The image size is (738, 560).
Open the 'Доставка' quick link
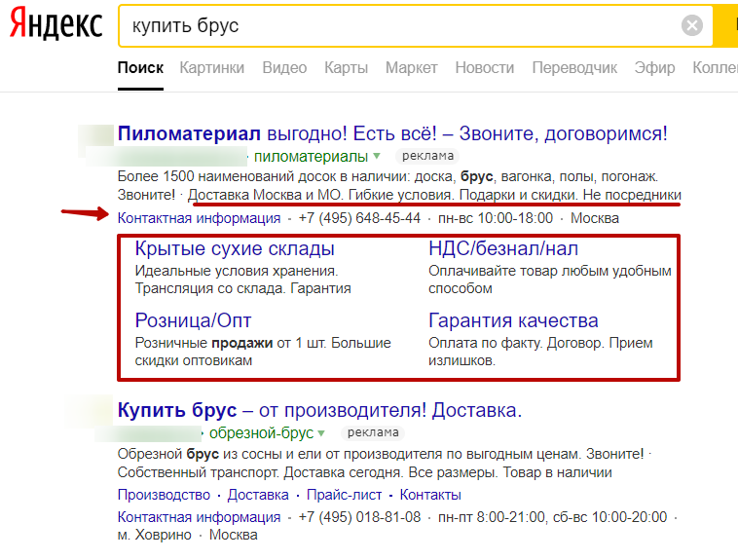pos(258,495)
